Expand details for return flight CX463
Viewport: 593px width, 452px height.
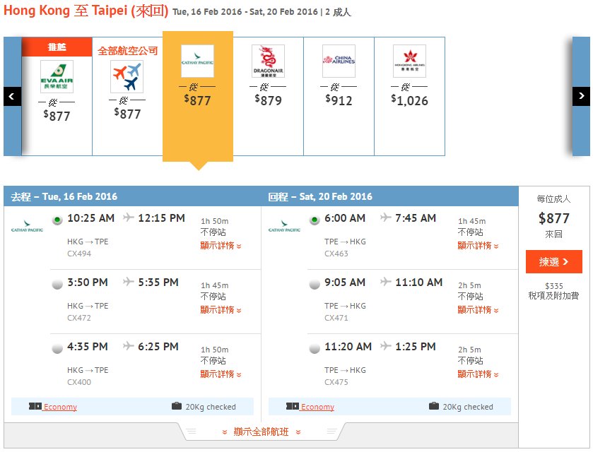478,246
